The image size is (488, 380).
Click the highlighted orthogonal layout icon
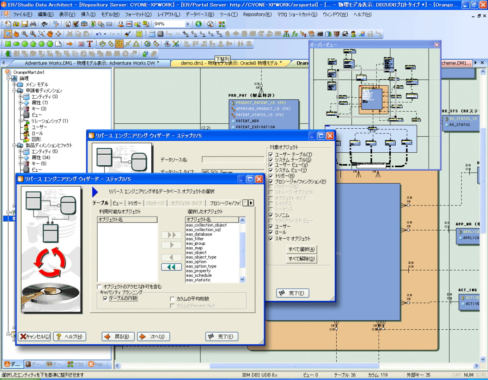(x=119, y=44)
